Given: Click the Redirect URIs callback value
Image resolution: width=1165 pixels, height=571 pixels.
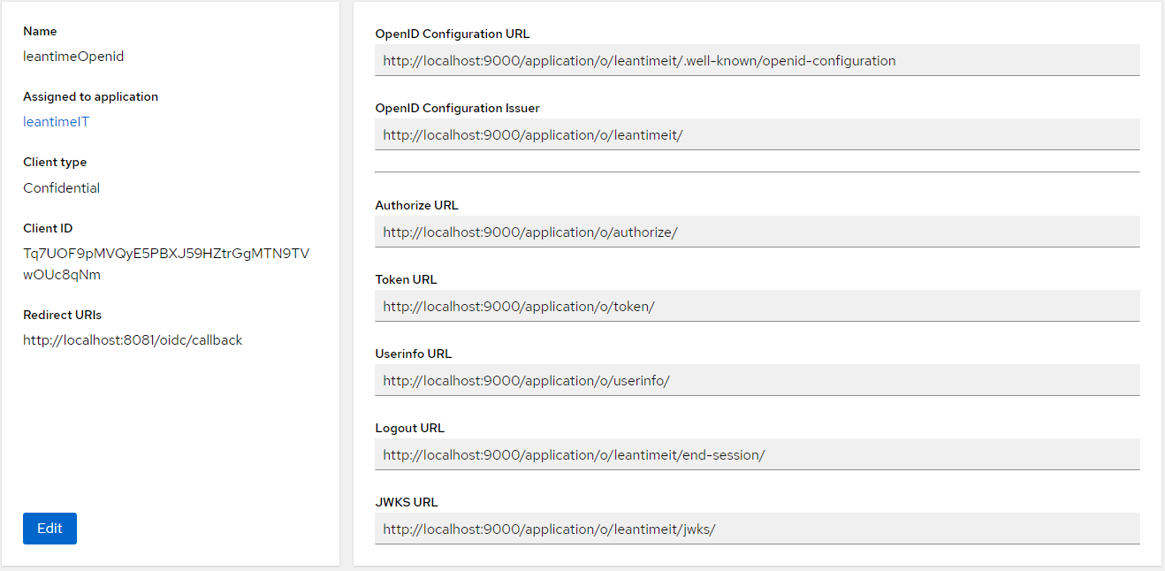Looking at the screenshot, I should (x=133, y=339).
